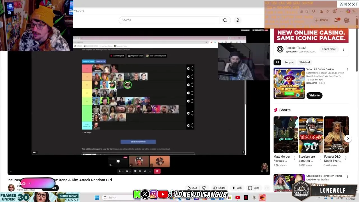Open the Matt Mercer Reveals short thumbnail
359x202 pixels.
click(286, 135)
